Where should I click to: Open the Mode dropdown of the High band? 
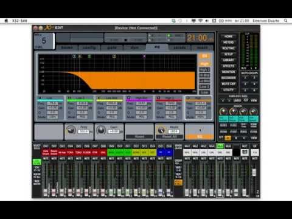coord(200,117)
